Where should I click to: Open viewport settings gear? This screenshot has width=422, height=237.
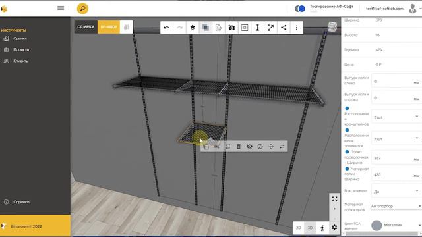[334, 228]
